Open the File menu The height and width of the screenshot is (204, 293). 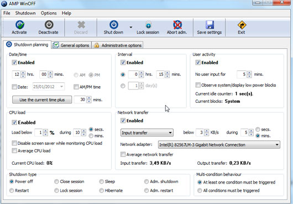pyautogui.click(x=7, y=13)
